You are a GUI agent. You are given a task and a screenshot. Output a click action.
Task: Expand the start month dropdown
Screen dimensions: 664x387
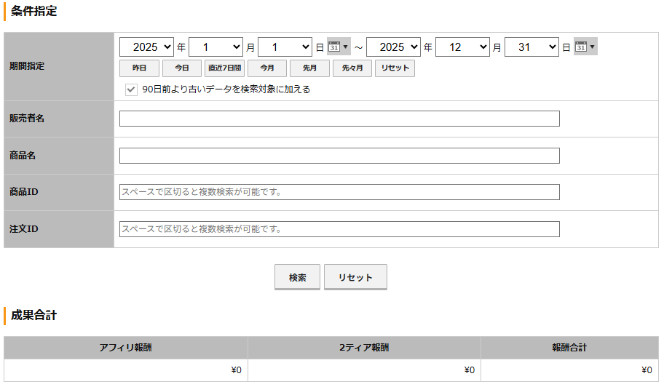[216, 47]
